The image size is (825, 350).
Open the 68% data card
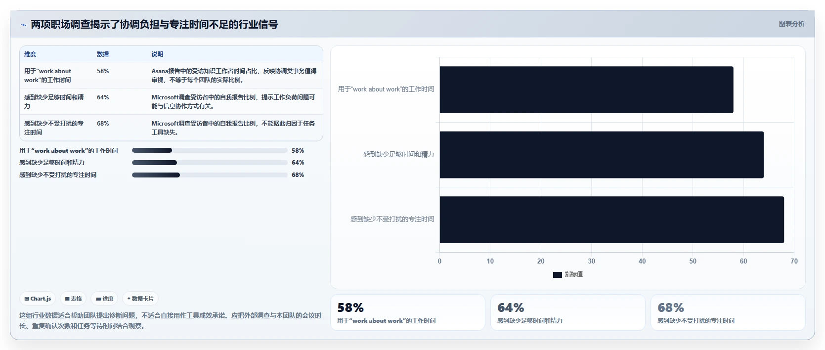(x=728, y=312)
